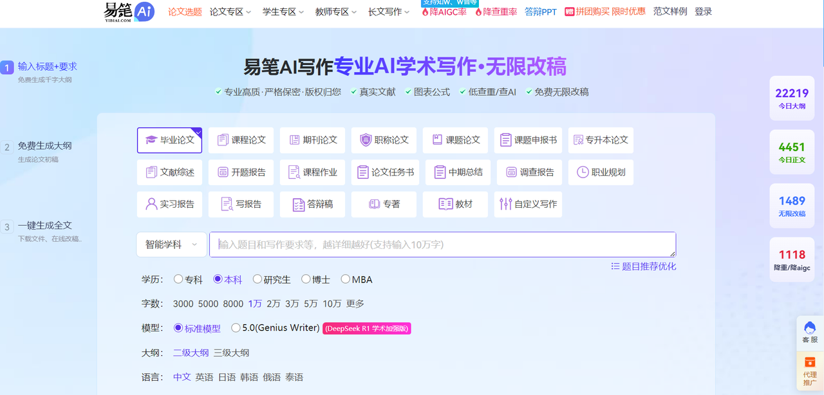Expand the 教师专区 nav dropdown

click(335, 12)
